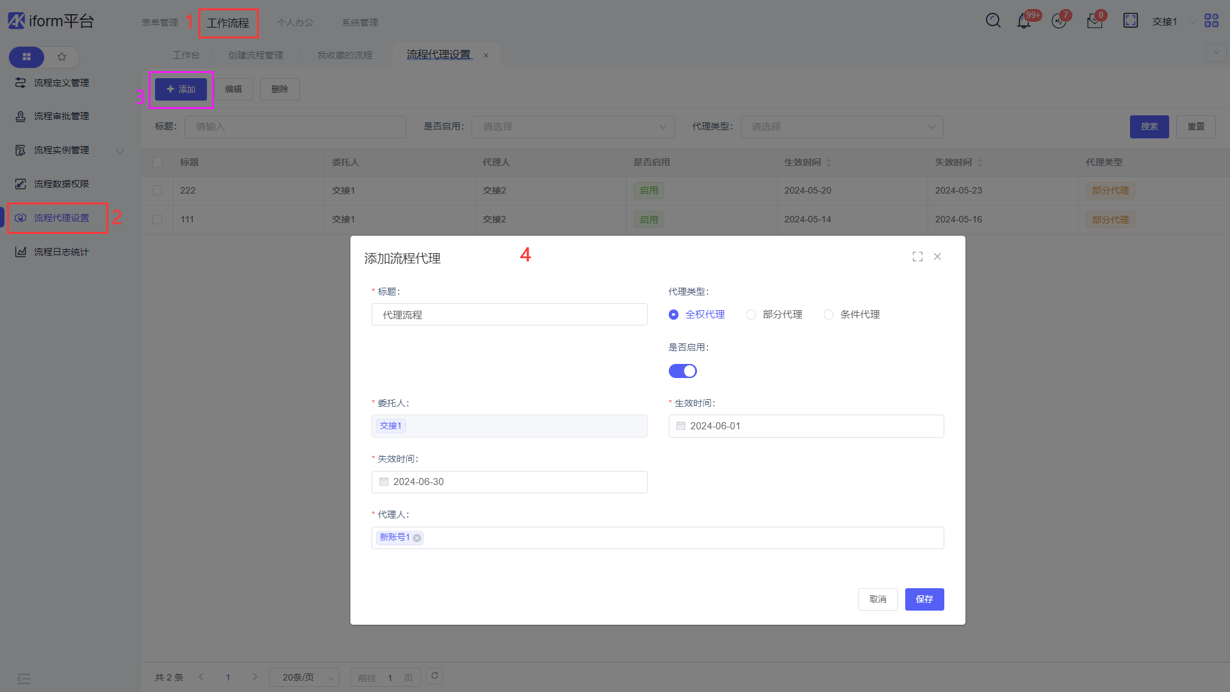Screen dimensions: 1230x692
Task: Open the app grid icon top-right
Action: 1211,21
